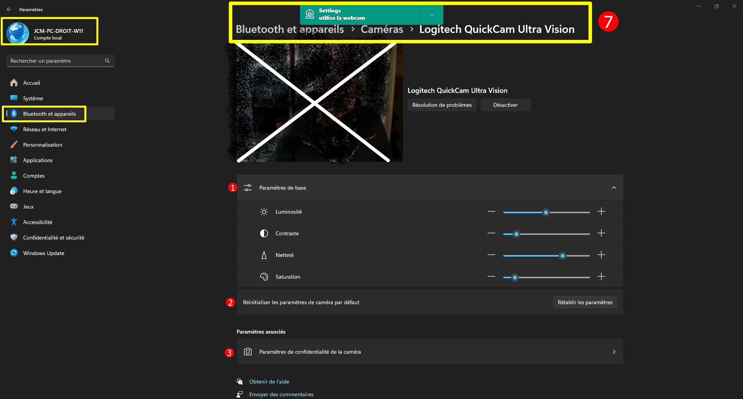This screenshot has width=743, height=399.
Task: Expand the webcam notification dropdown chevron
Action: click(432, 15)
